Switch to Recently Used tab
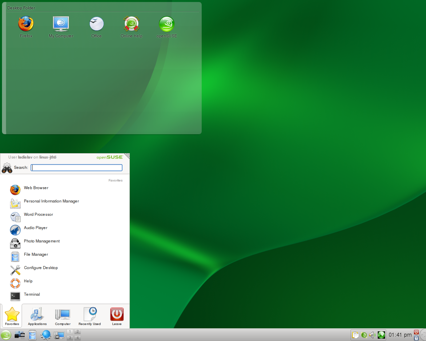Screen dimensions: 426x341 click(90, 316)
